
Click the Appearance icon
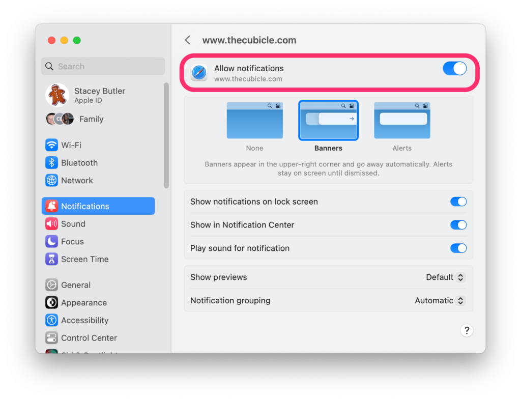click(x=51, y=303)
